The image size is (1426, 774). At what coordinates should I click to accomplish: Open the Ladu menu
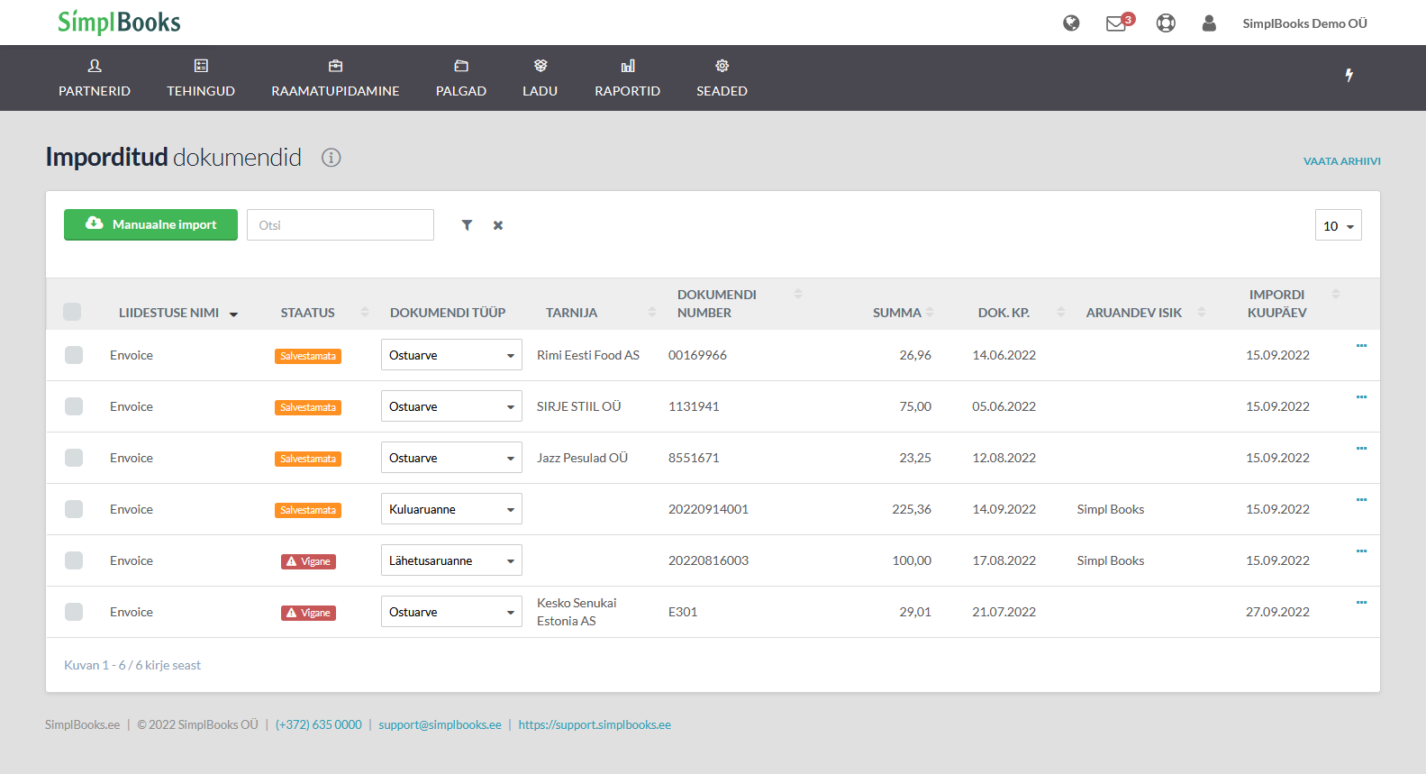540,78
